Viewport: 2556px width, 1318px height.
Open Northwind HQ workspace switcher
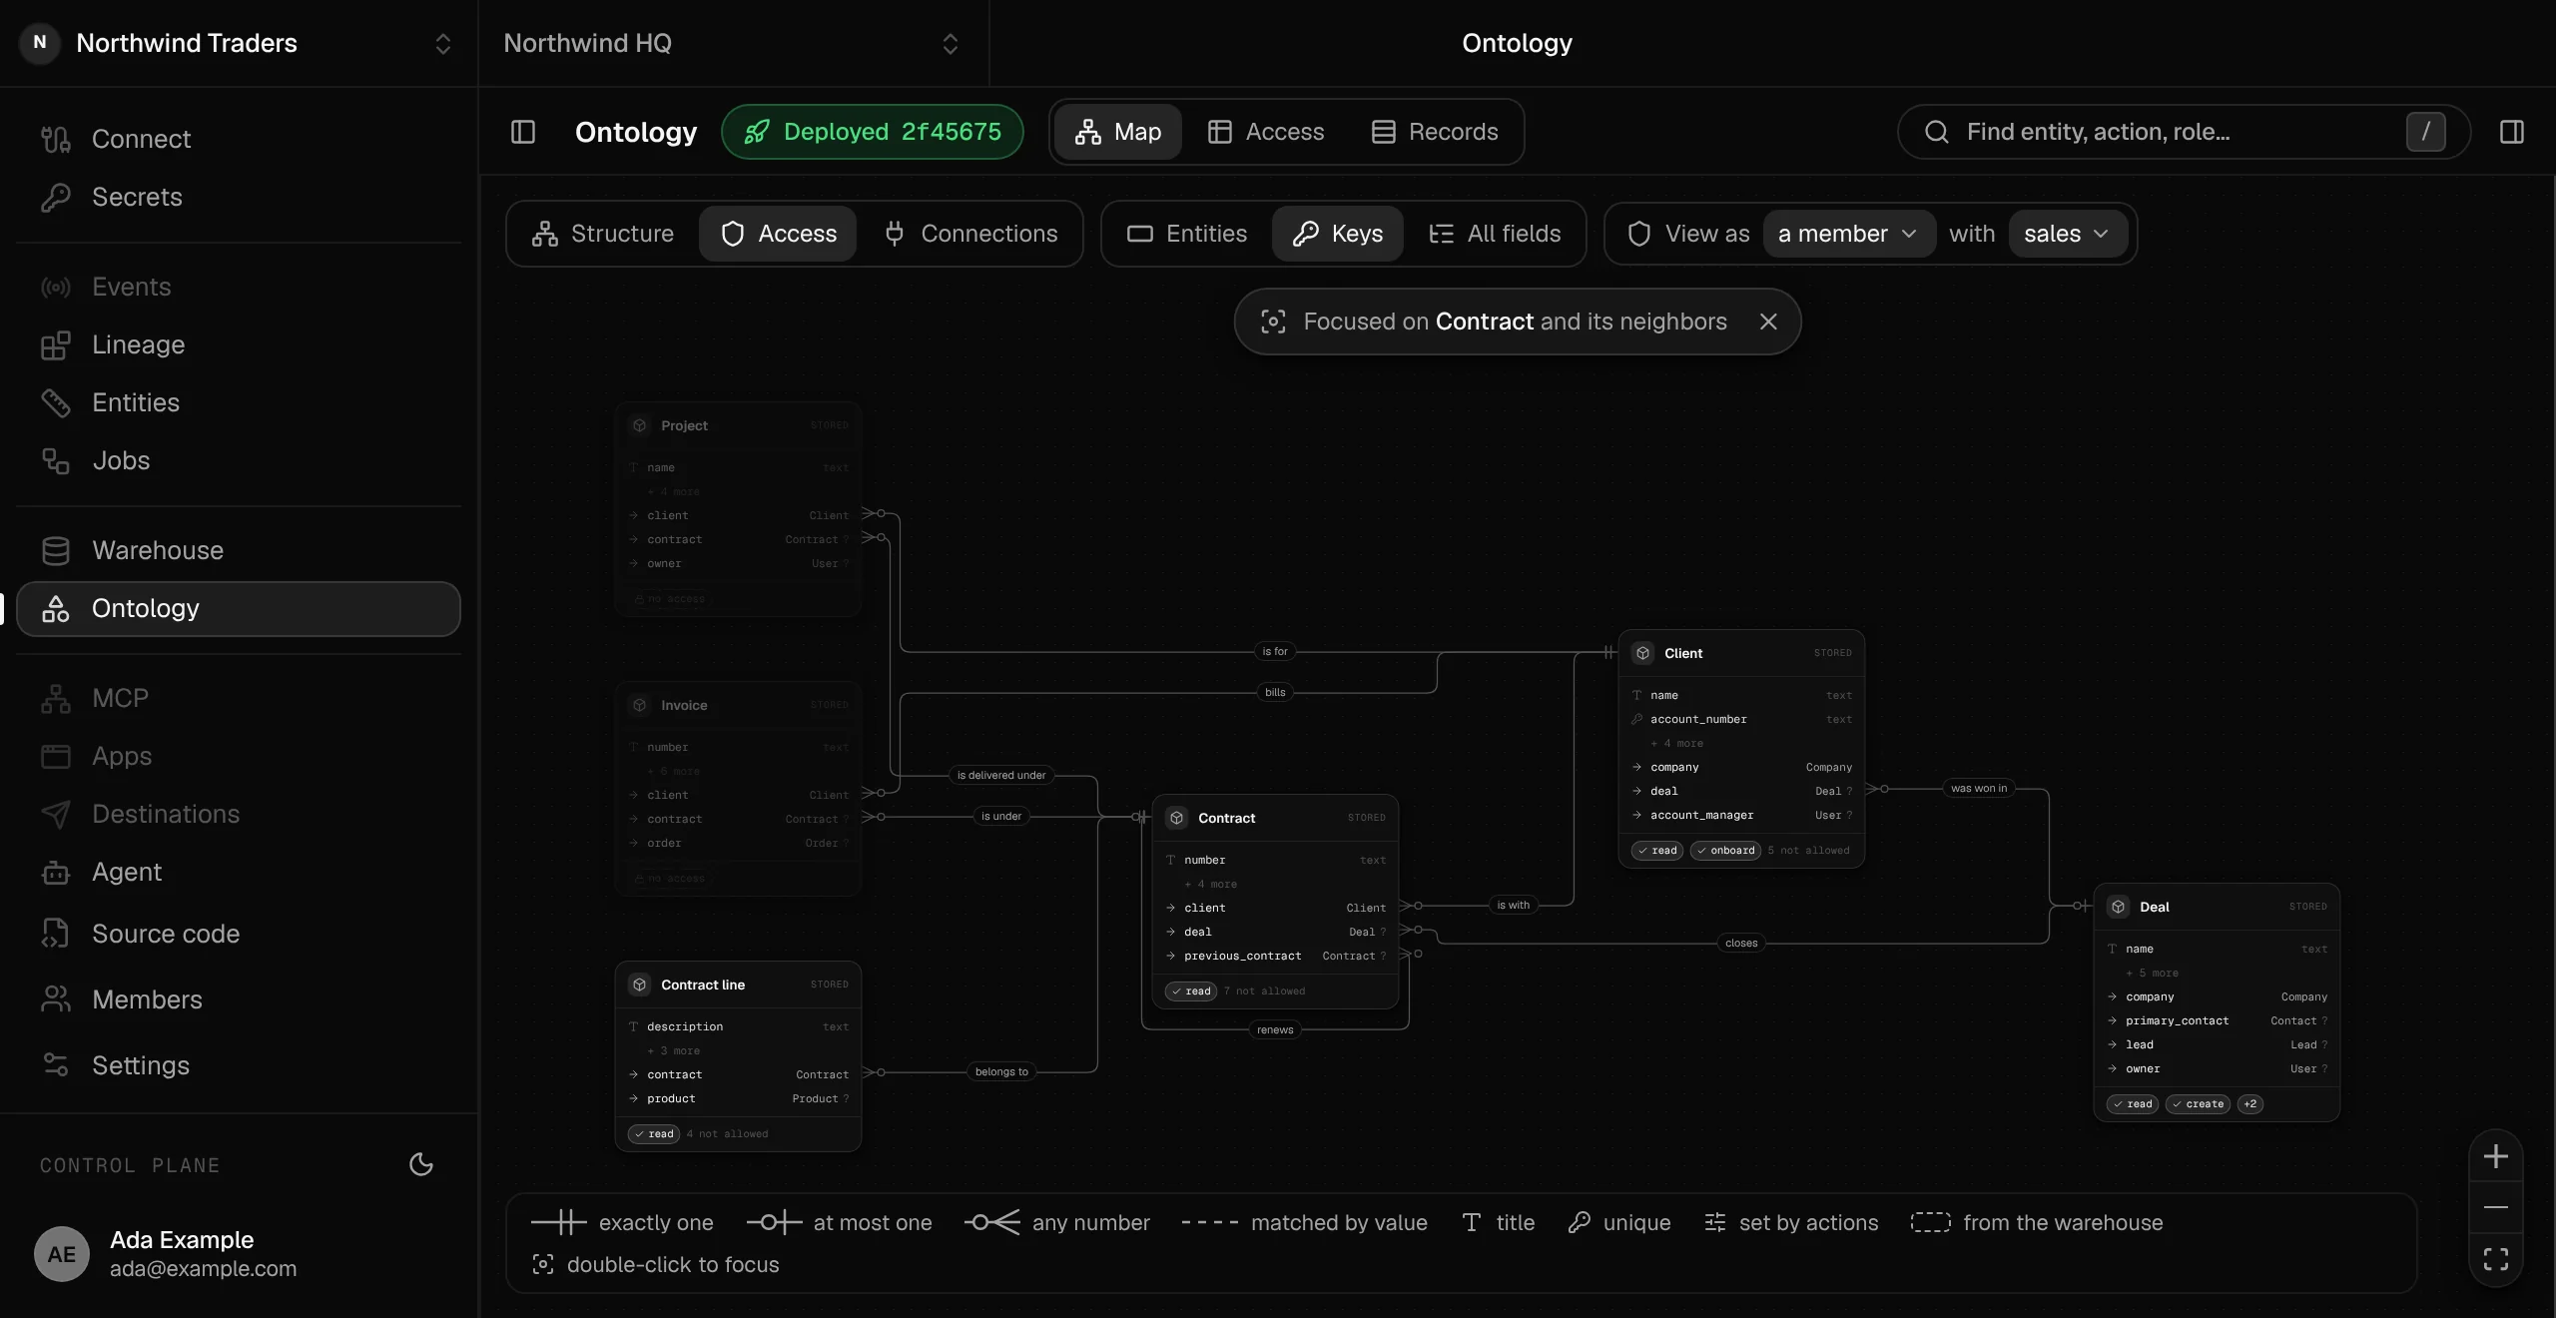point(733,43)
